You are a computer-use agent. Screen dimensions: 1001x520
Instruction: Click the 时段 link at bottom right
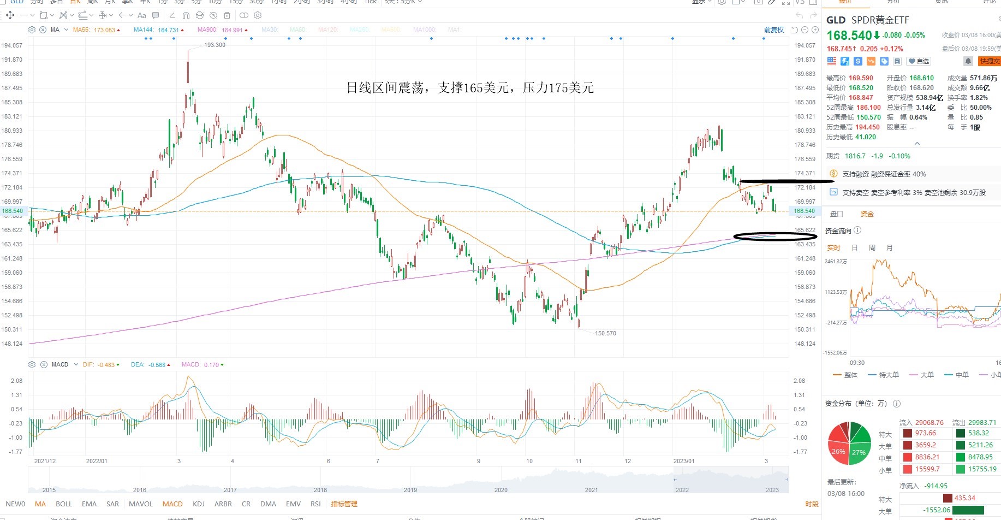click(x=812, y=504)
